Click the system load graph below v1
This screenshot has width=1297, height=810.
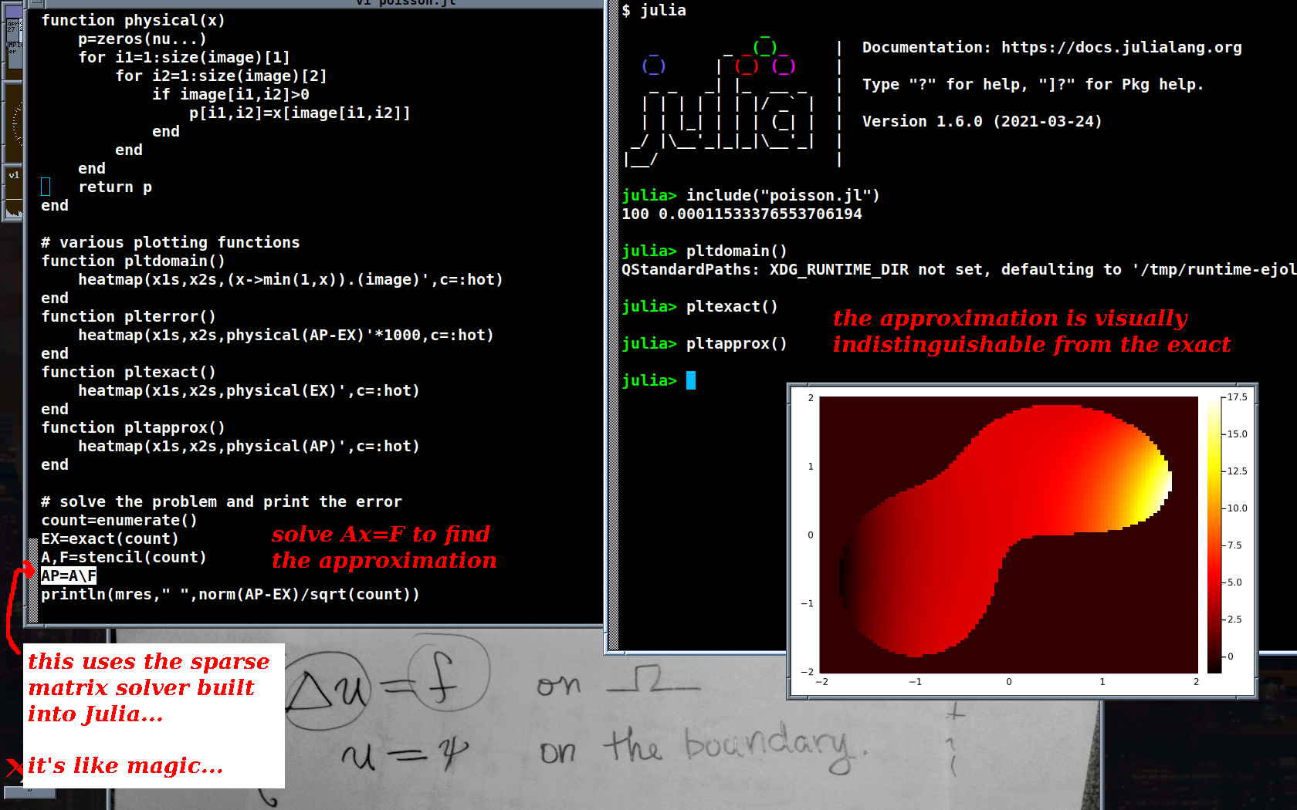coord(13,210)
